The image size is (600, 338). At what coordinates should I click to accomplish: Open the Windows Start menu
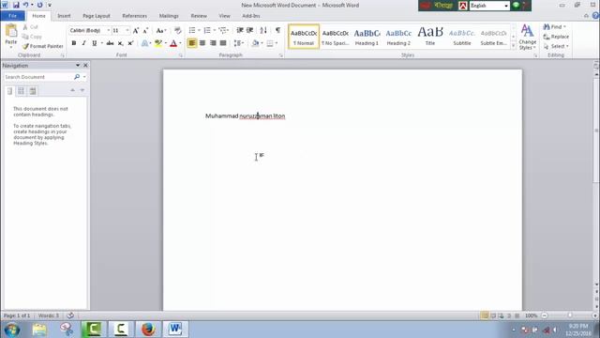(12, 330)
